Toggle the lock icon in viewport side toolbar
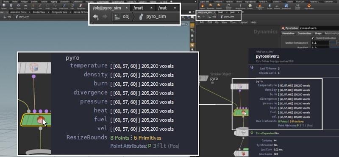 coord(192,36)
